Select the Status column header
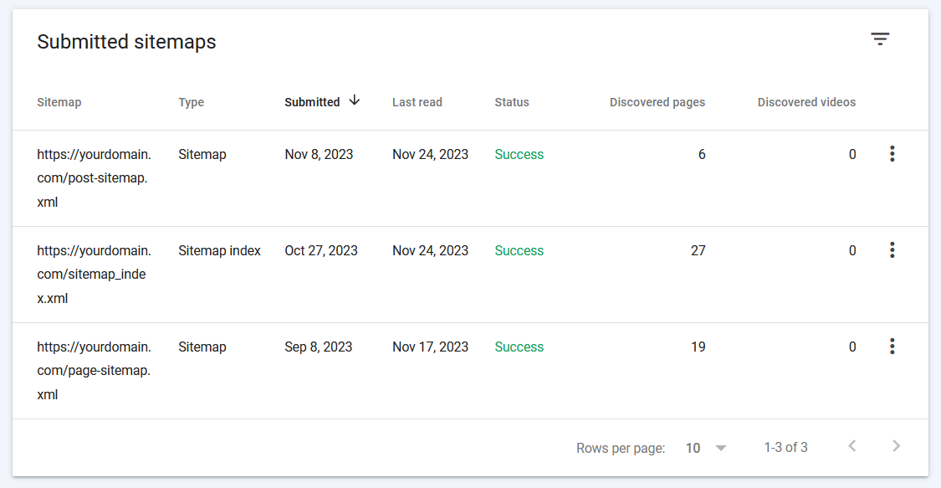This screenshot has height=488, width=941. point(511,101)
